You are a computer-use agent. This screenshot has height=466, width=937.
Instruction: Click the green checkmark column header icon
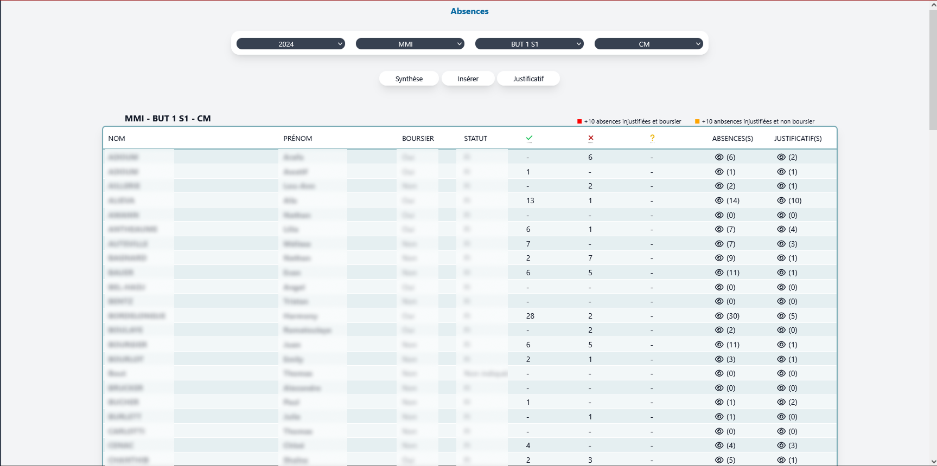(x=529, y=138)
